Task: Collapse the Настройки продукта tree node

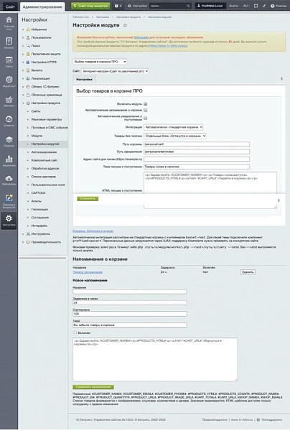Action: click(23, 103)
